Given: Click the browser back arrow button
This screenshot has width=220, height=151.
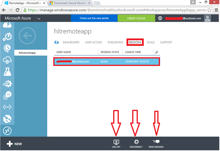Looking at the screenshot, I should pos(4,10).
